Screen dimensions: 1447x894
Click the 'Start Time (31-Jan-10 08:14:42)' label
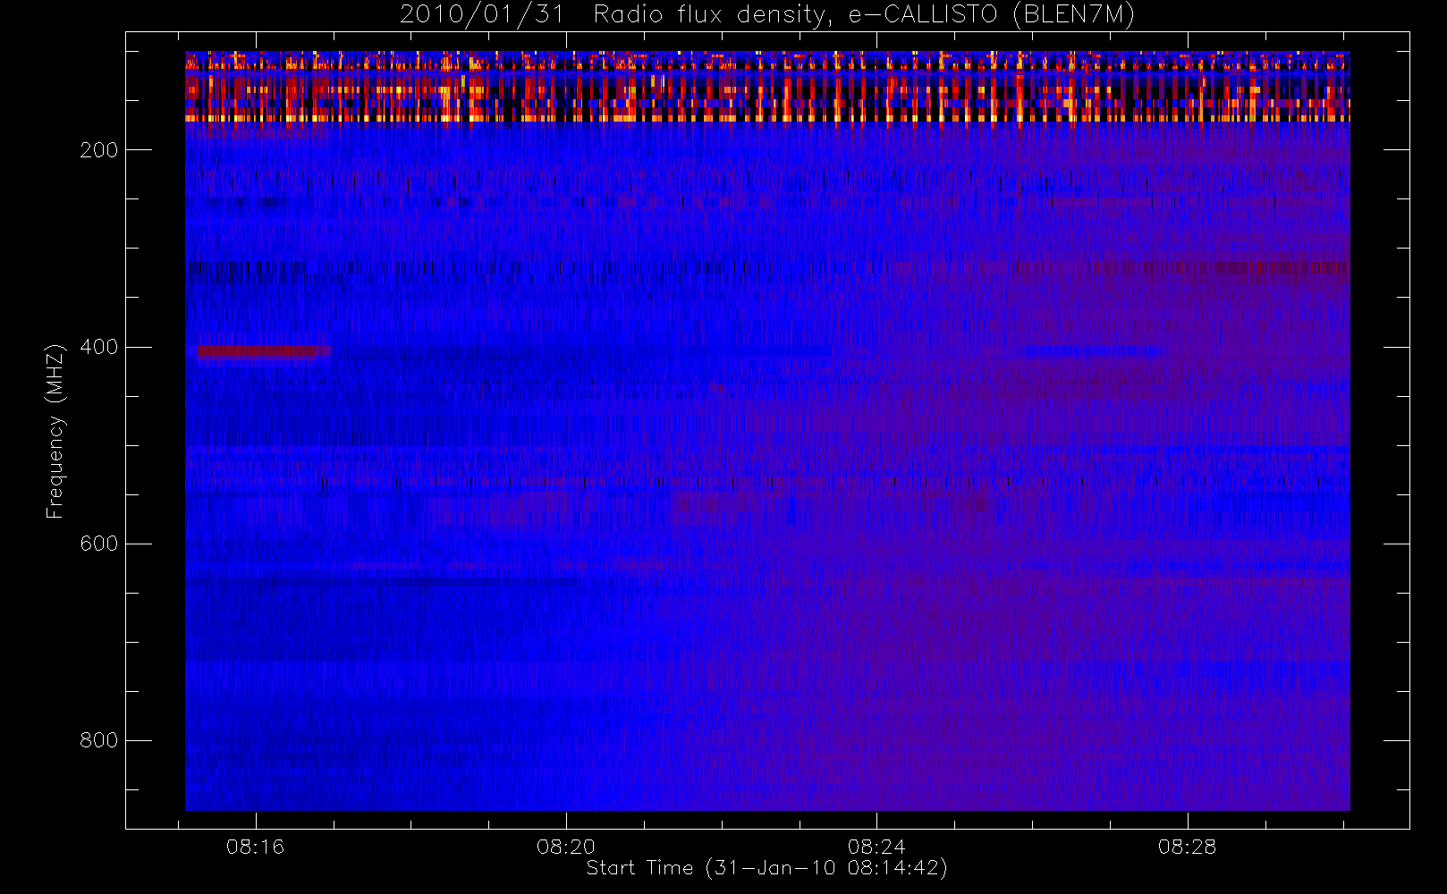point(766,868)
